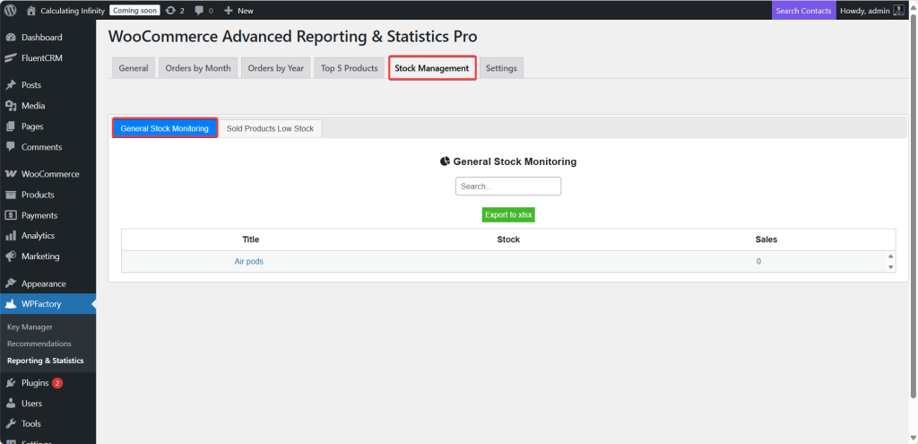Open the Air pods product link
Screen dimensions: 918x444
[249, 262]
